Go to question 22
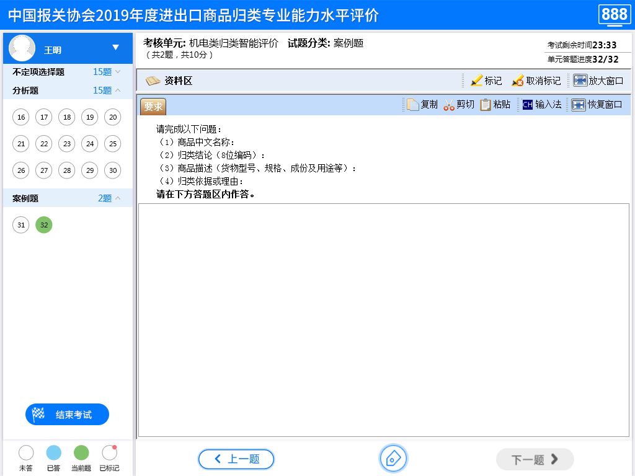The width and height of the screenshot is (635, 476). pyautogui.click(x=44, y=144)
